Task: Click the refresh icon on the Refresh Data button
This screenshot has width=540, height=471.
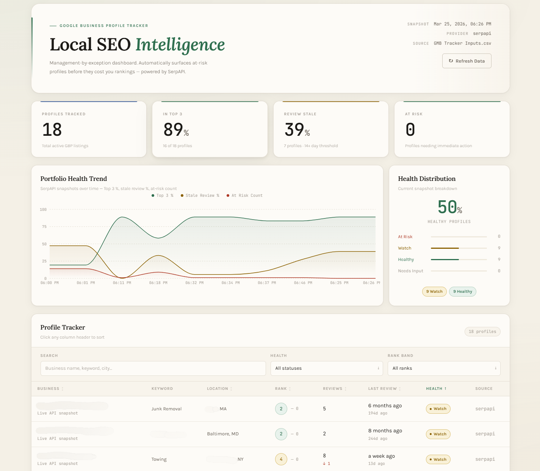Action: point(451,61)
